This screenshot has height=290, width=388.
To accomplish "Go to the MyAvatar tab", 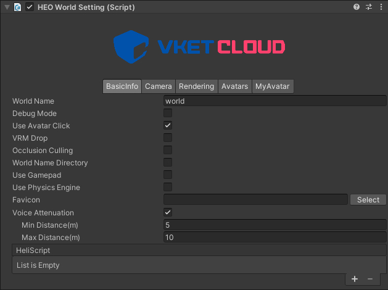I will [273, 86].
